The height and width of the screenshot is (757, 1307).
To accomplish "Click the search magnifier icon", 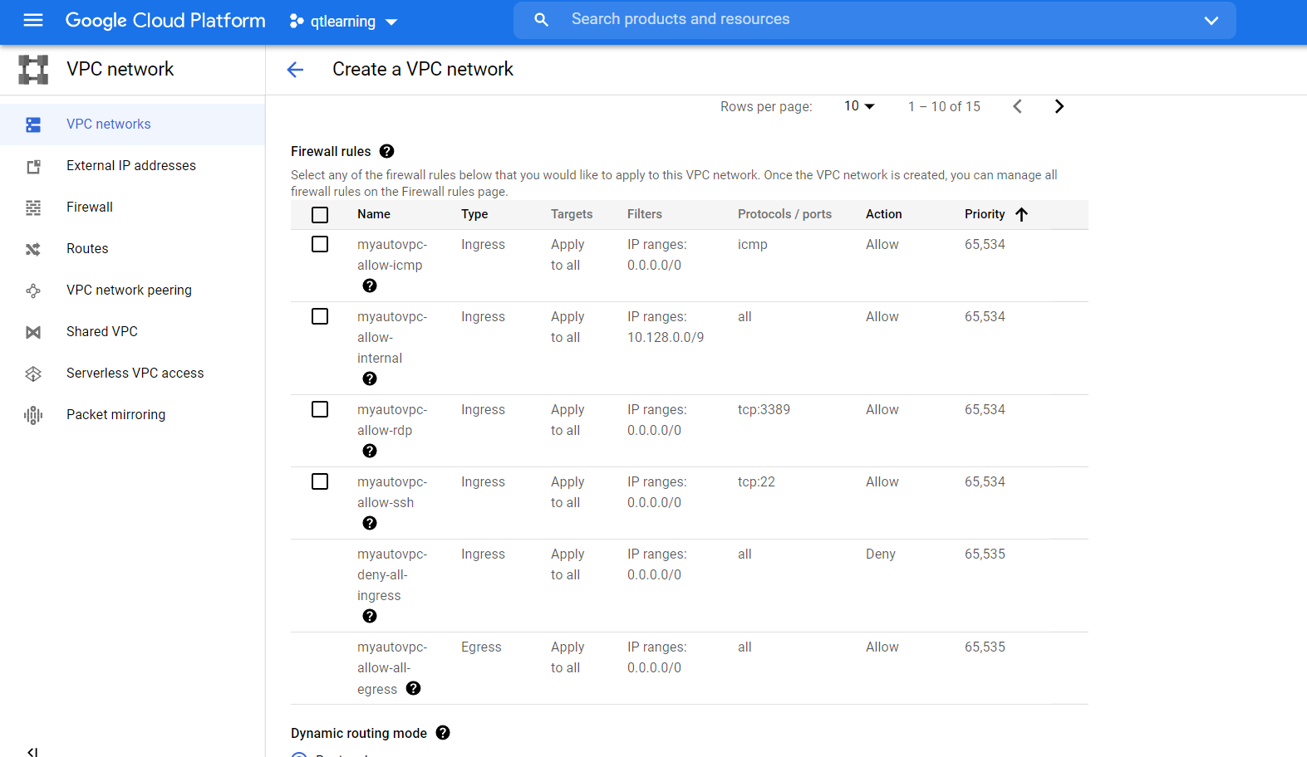I will coord(541,19).
